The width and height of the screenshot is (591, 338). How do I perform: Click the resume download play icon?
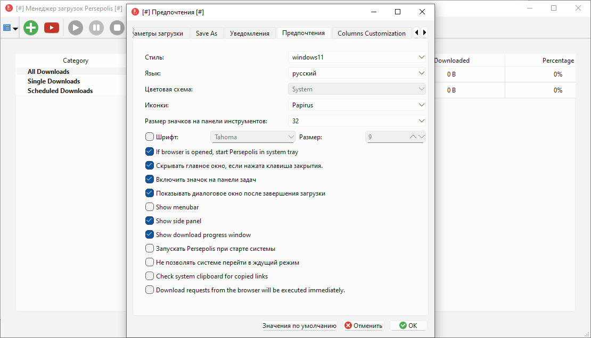pos(76,28)
